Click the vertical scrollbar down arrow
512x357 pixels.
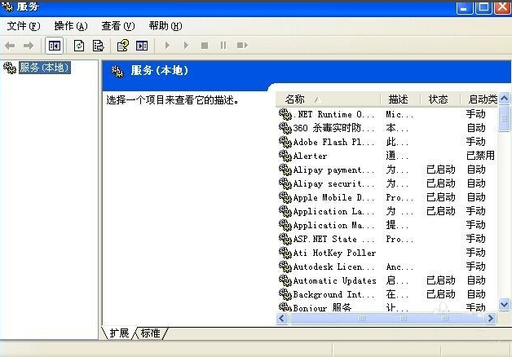pos(504,305)
